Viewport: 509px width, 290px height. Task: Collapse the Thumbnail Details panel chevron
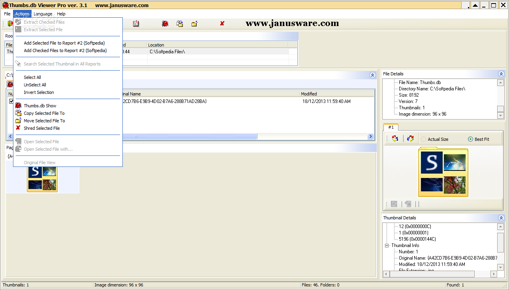[501, 218]
